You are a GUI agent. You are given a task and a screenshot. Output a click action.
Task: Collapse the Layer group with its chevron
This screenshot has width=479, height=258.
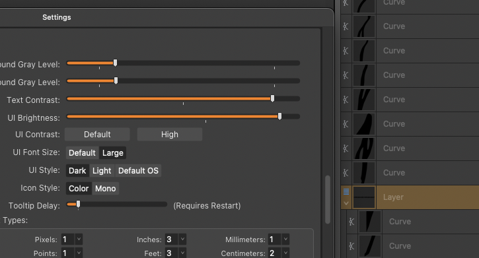346,203
